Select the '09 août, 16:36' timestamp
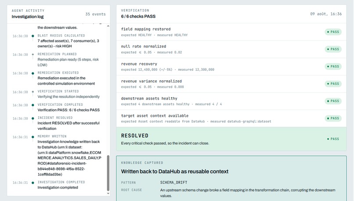 click(326, 14)
